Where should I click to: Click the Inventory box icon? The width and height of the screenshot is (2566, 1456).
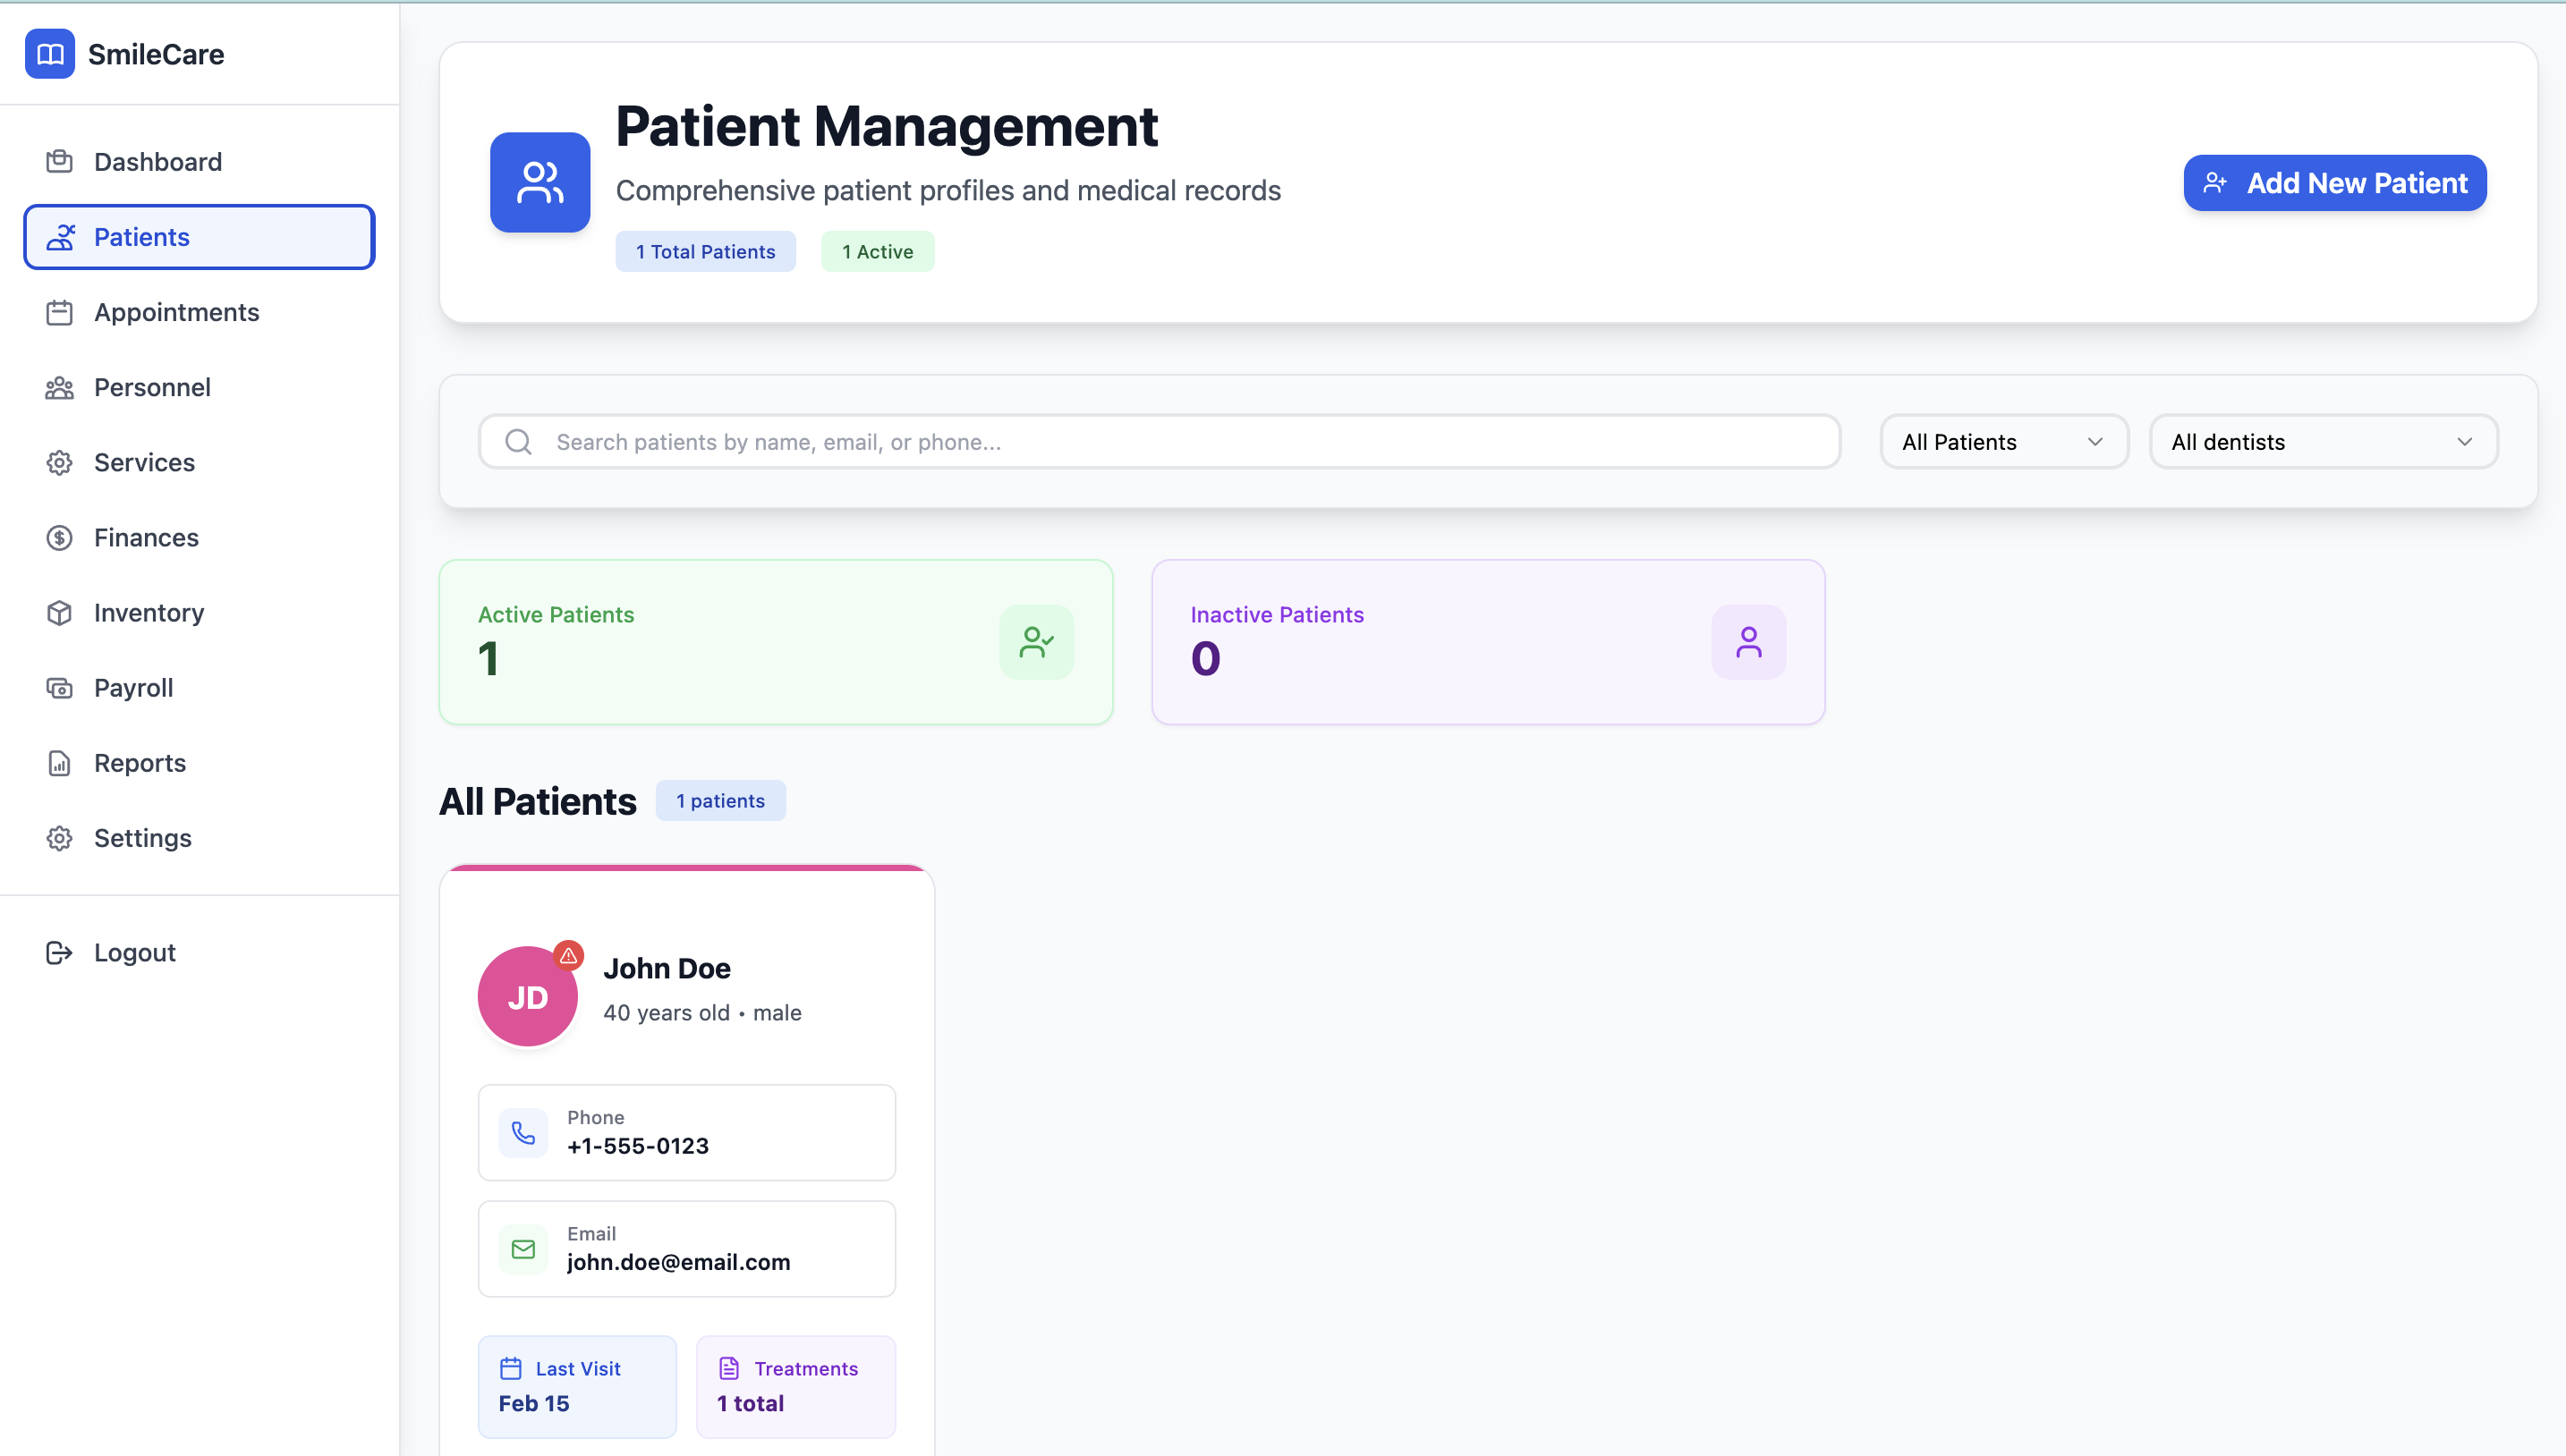59,613
